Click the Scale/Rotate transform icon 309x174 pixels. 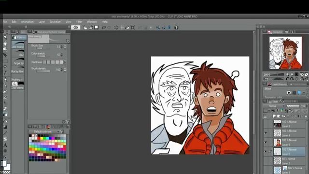point(133,28)
